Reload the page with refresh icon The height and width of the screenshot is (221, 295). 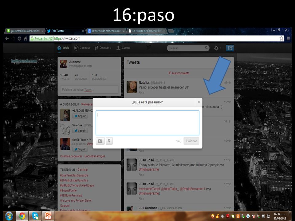pos(19,39)
